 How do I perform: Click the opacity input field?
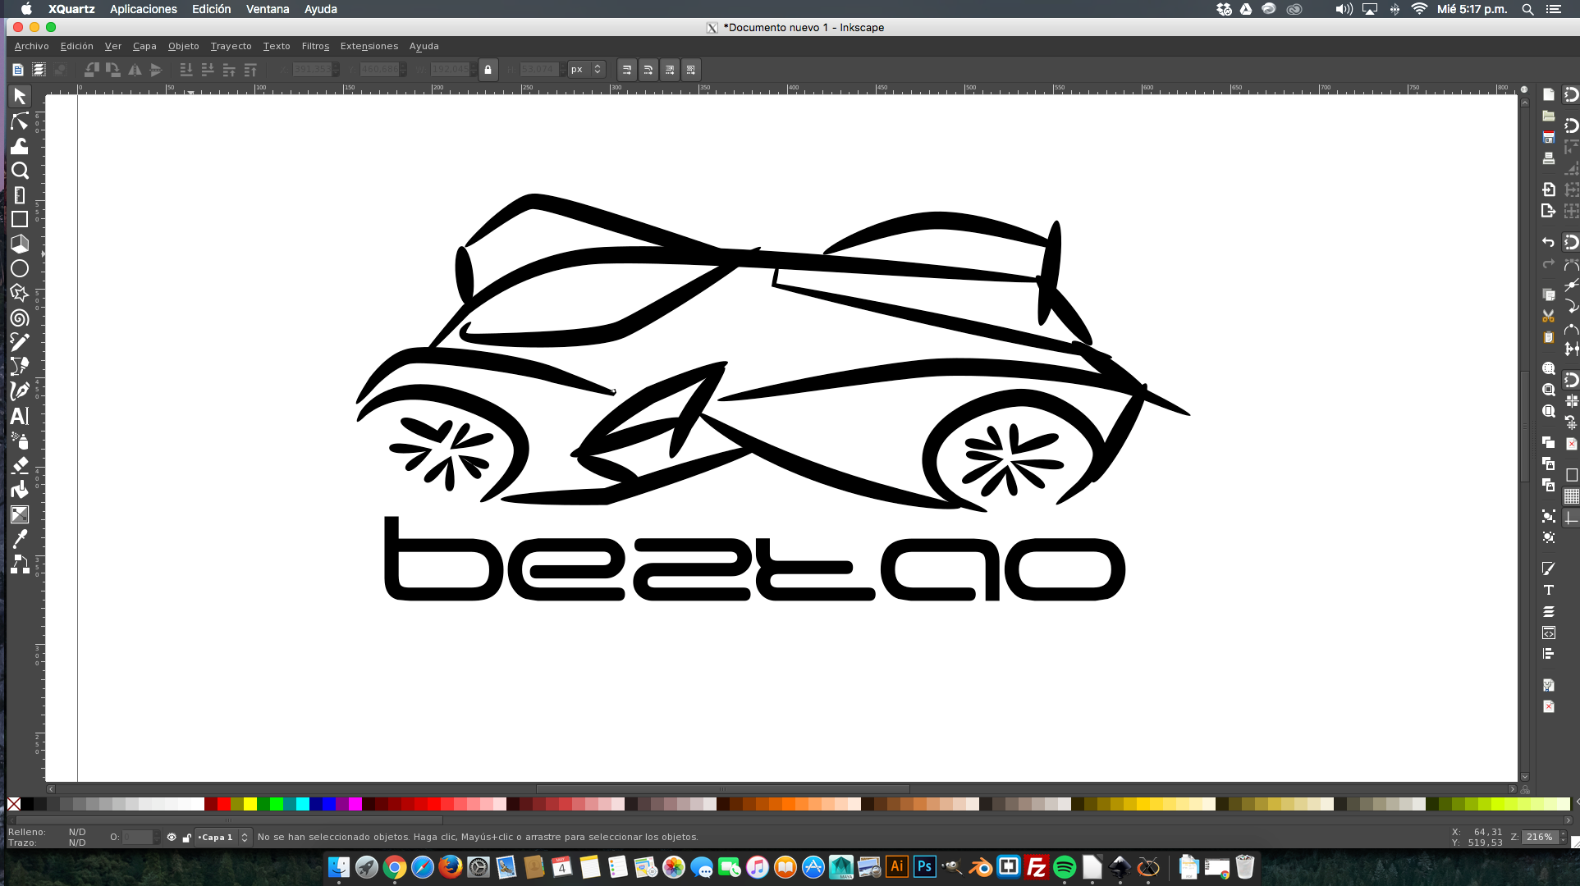click(140, 837)
